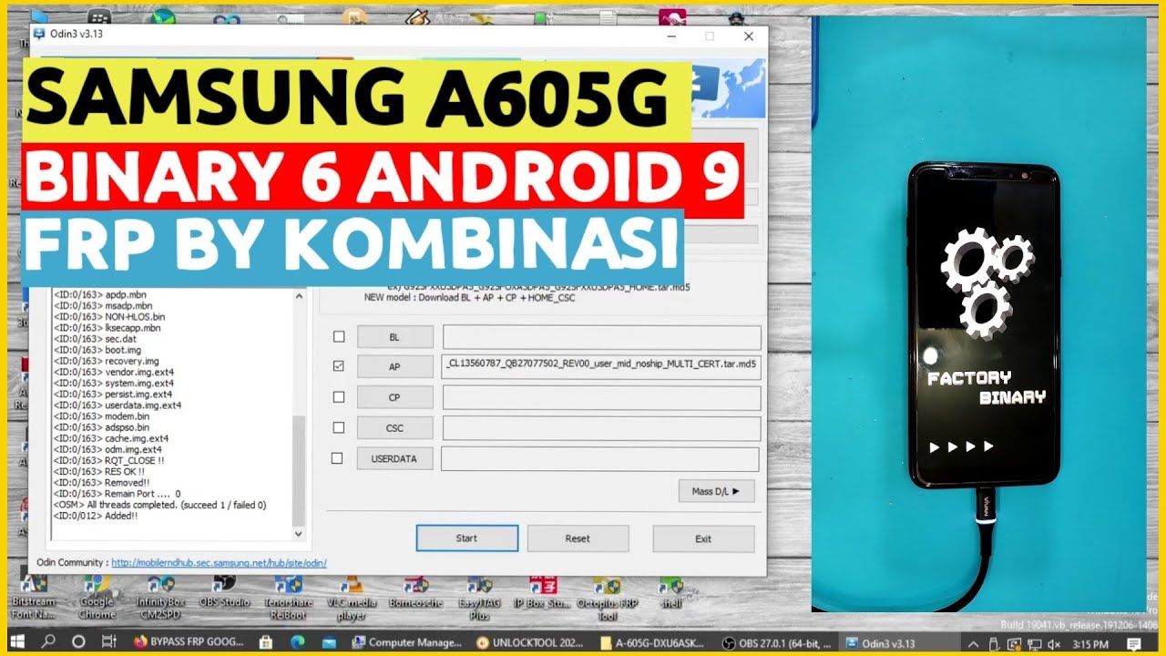1166x656 pixels.
Task: Switch to A-605G-DXU6ASK folder taskbar window
Action: point(652,642)
